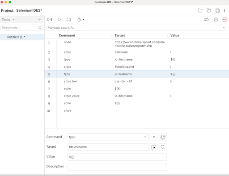Click id=firstname target in row 8
229x176 pixels.
[123, 96]
